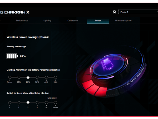This screenshot has width=158, height=119.
Task: Select the Power tab
Action: (x=98, y=21)
